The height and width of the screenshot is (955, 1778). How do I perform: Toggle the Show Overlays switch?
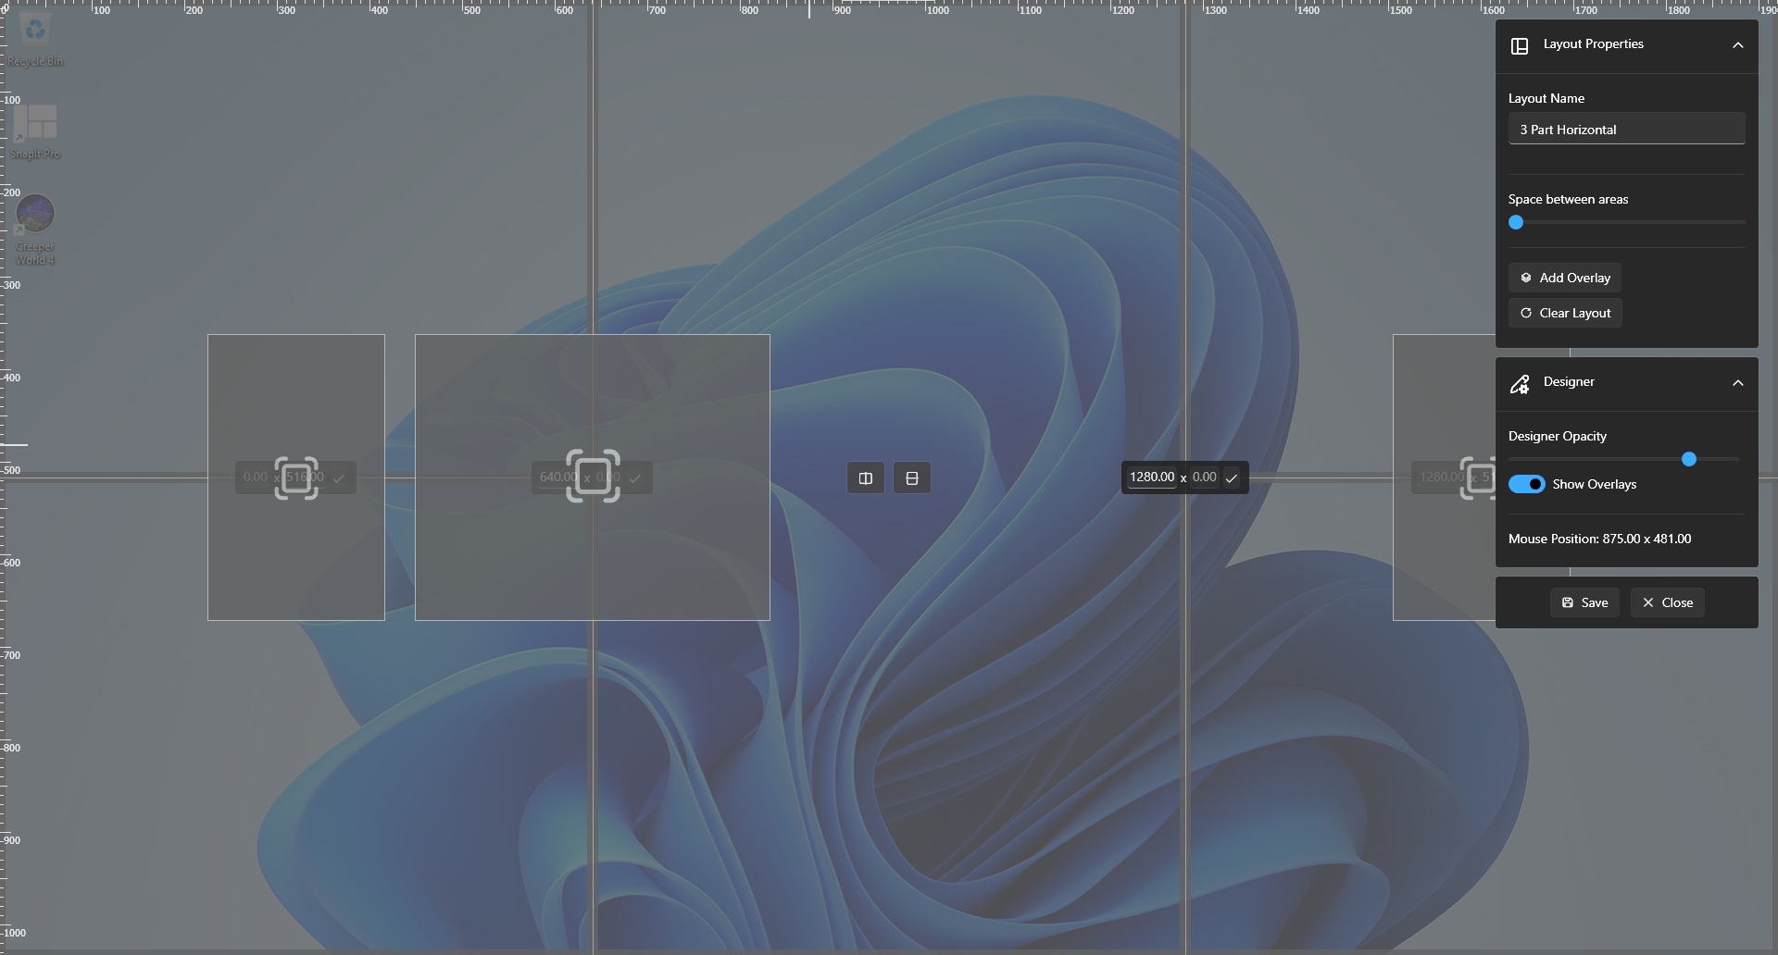point(1526,484)
